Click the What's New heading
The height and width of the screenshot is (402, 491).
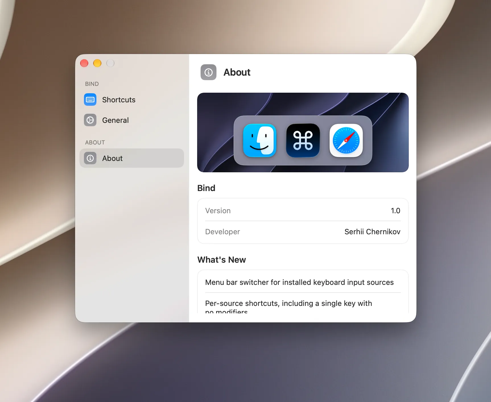222,260
